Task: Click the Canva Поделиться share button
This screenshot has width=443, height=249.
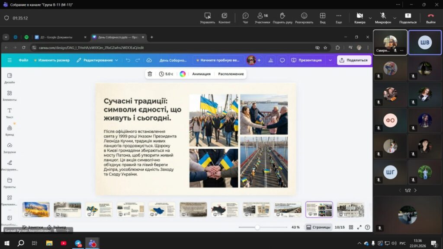Action: 353,60
